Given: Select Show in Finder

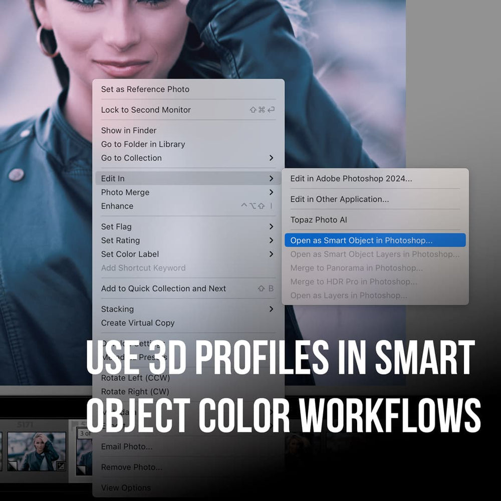Looking at the screenshot, I should 128,130.
